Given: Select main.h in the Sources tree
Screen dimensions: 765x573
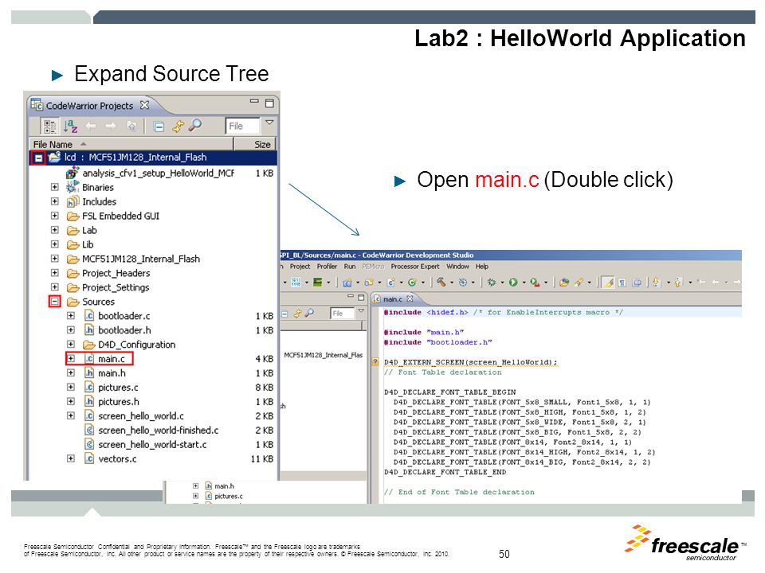Looking at the screenshot, I should click(x=112, y=372).
